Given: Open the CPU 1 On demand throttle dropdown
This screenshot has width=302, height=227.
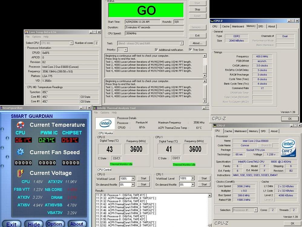Looking at the screenshot, I should (193, 184).
